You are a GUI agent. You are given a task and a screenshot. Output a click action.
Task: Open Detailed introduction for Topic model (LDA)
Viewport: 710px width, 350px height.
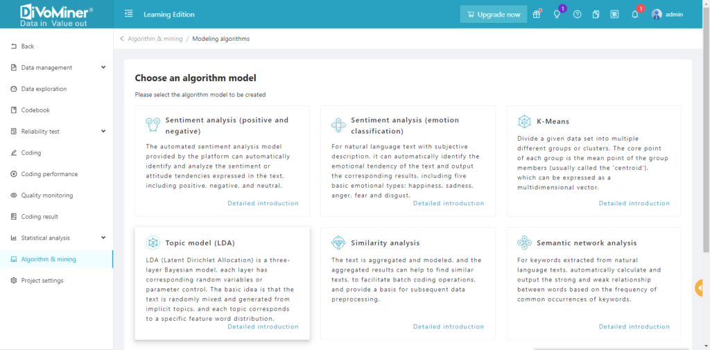click(263, 326)
